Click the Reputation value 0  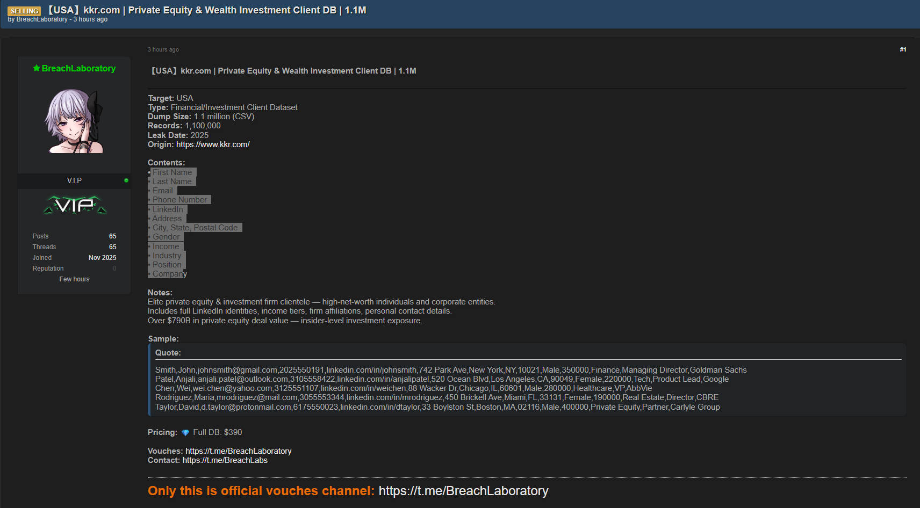pos(114,268)
